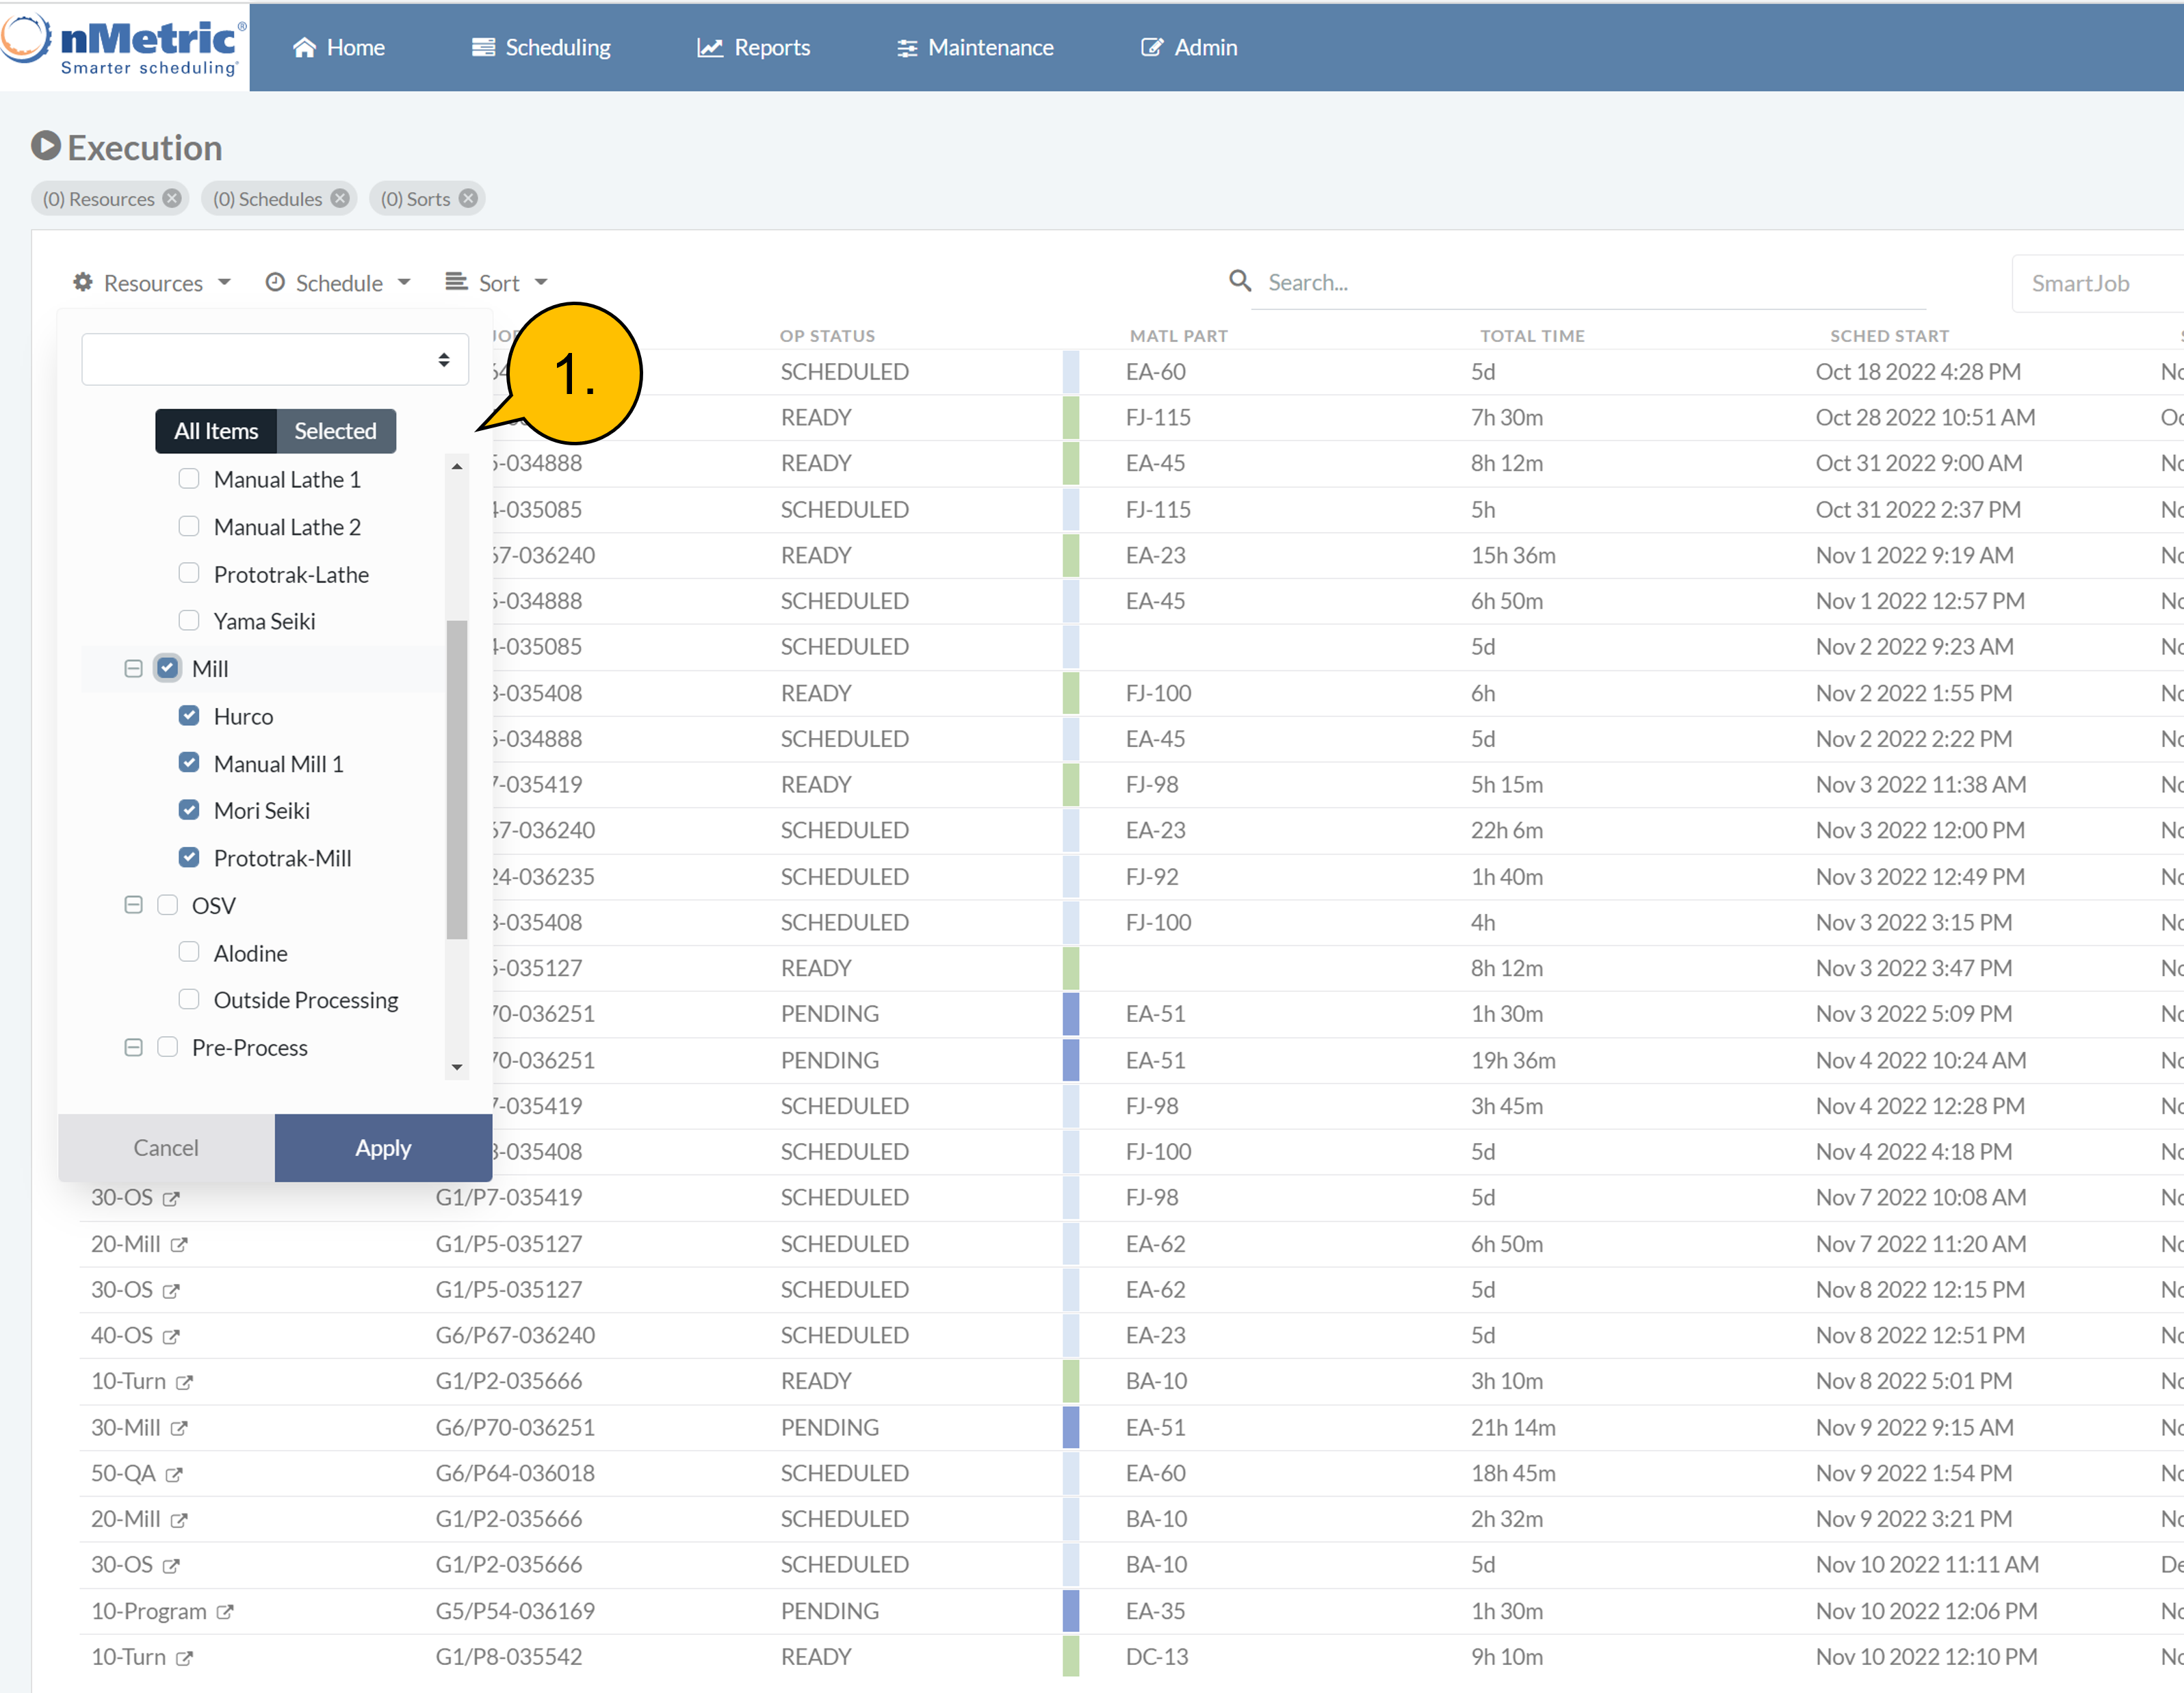This screenshot has height=1693, width=2184.
Task: Open the Schedule dropdown menu
Action: pos(338,283)
